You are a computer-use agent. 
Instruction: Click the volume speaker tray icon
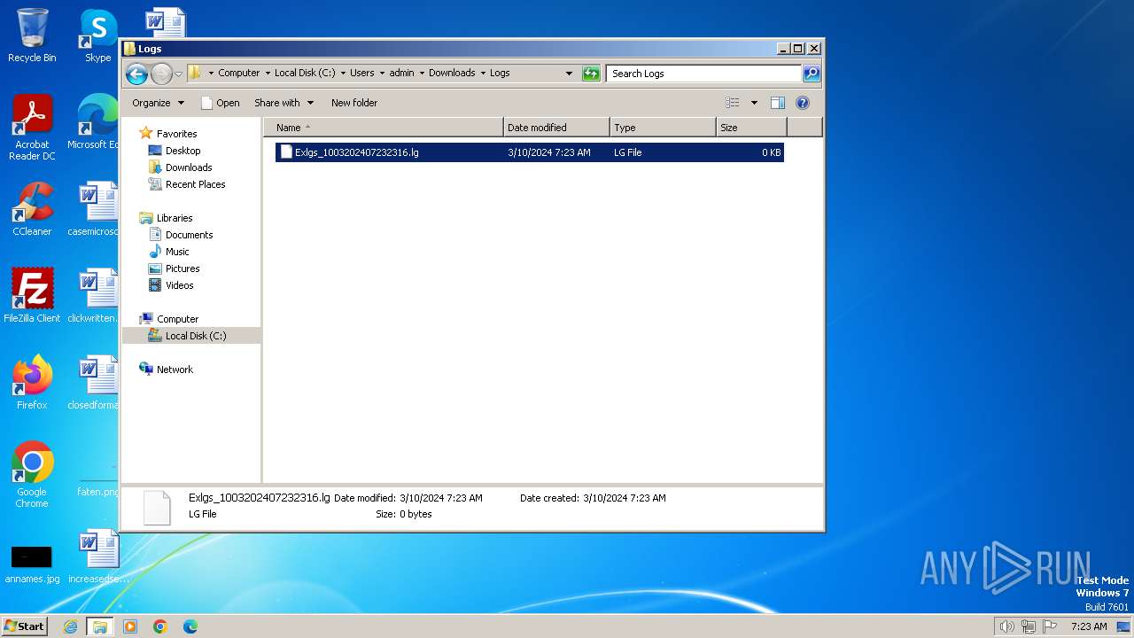(x=1006, y=626)
